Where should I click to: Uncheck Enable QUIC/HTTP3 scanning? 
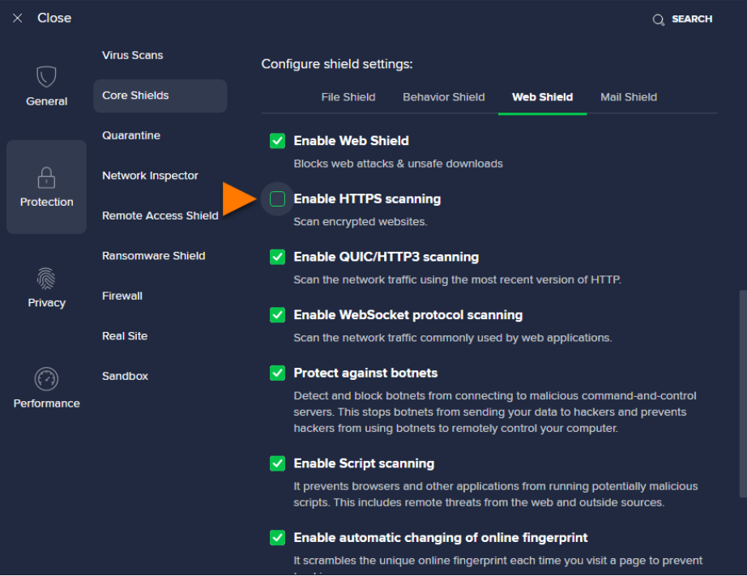point(278,257)
